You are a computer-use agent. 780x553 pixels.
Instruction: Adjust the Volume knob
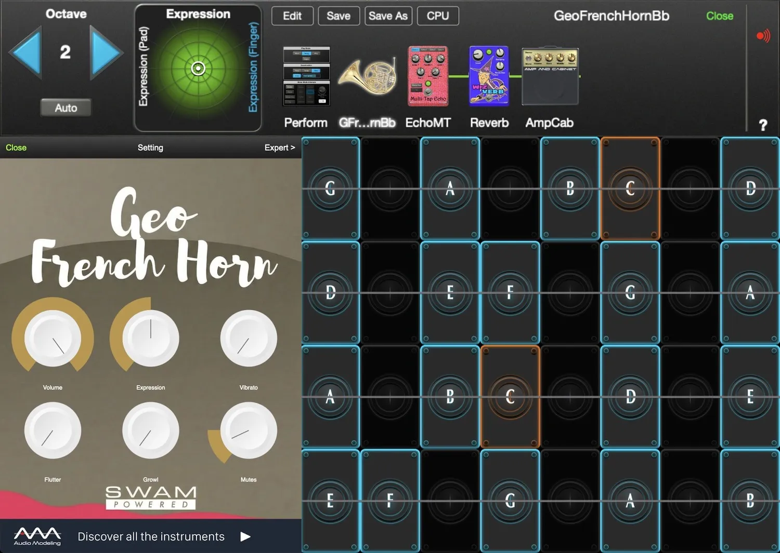coord(53,339)
